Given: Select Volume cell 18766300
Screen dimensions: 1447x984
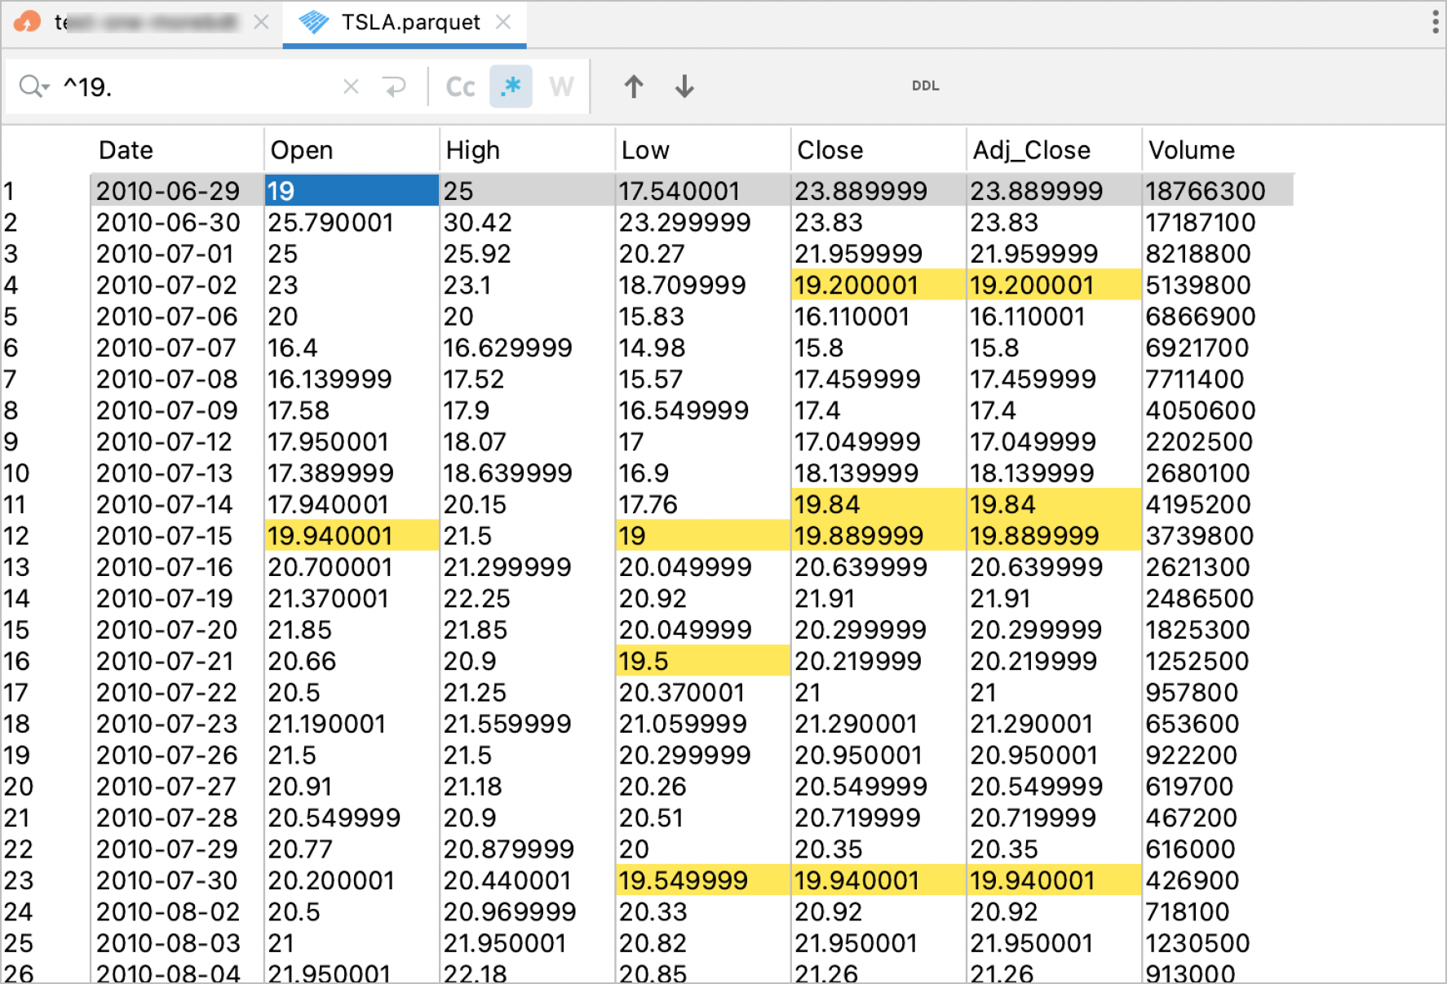Looking at the screenshot, I should [1218, 191].
